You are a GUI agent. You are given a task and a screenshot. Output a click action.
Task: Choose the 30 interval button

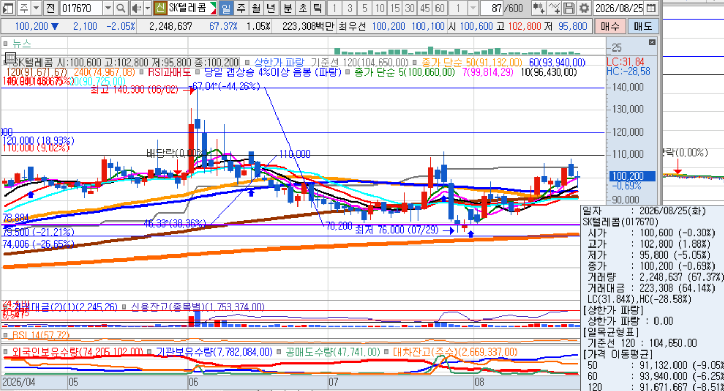[x=410, y=8]
